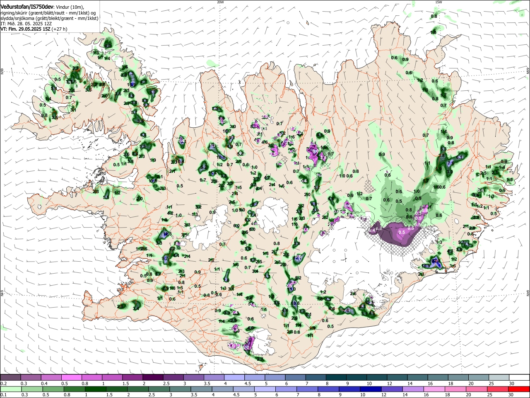Click the periwinkle swatch between 4 and 4.5 in snow legend
The height and width of the screenshot is (398, 530).
click(x=234, y=377)
